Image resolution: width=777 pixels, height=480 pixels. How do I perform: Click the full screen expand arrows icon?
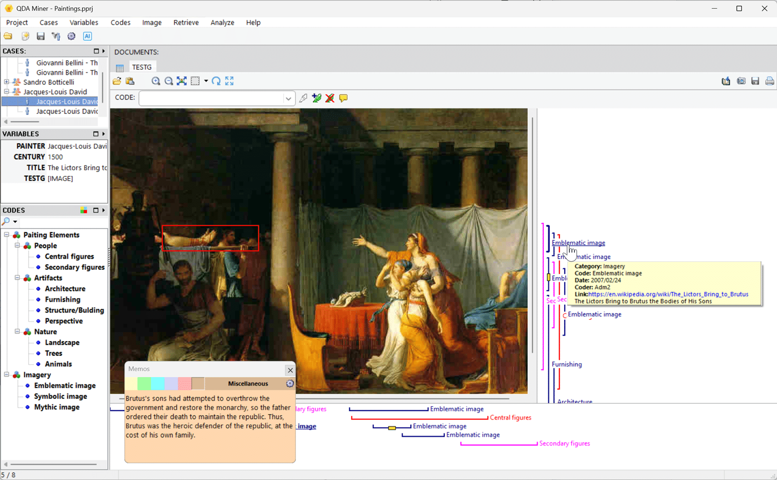[x=229, y=81]
